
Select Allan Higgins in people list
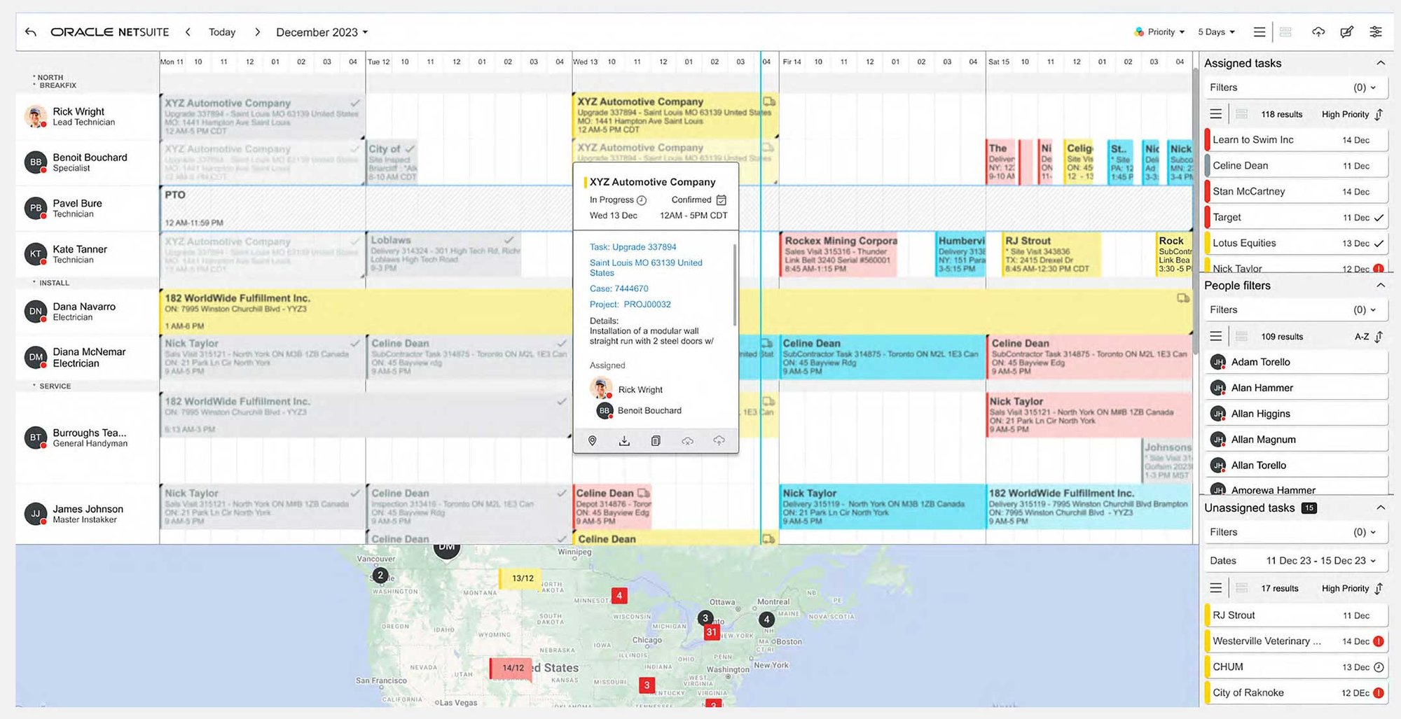point(1295,414)
